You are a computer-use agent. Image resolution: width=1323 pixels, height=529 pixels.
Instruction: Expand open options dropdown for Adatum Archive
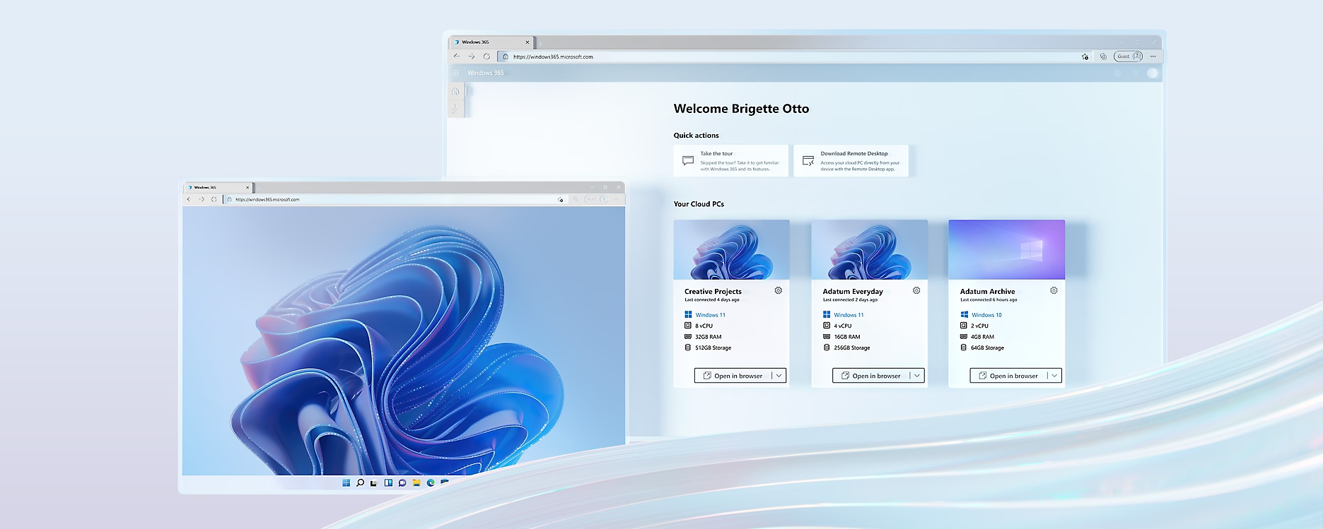click(1054, 376)
